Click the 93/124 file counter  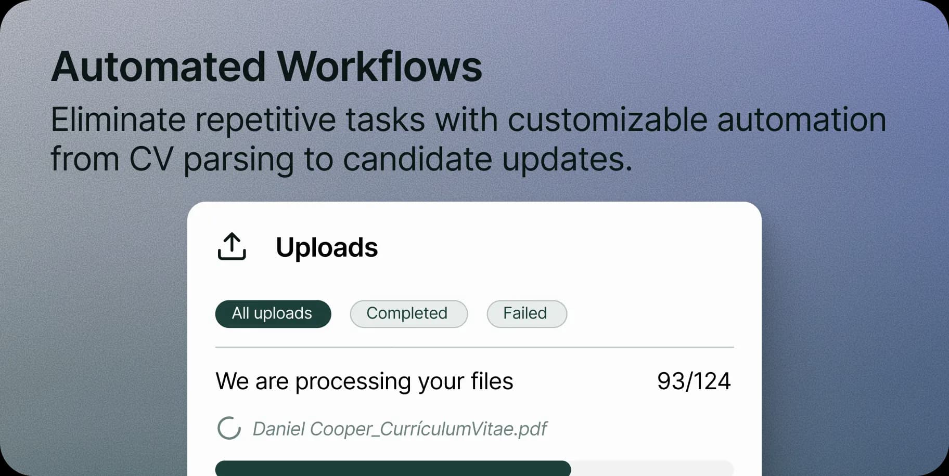[694, 381]
